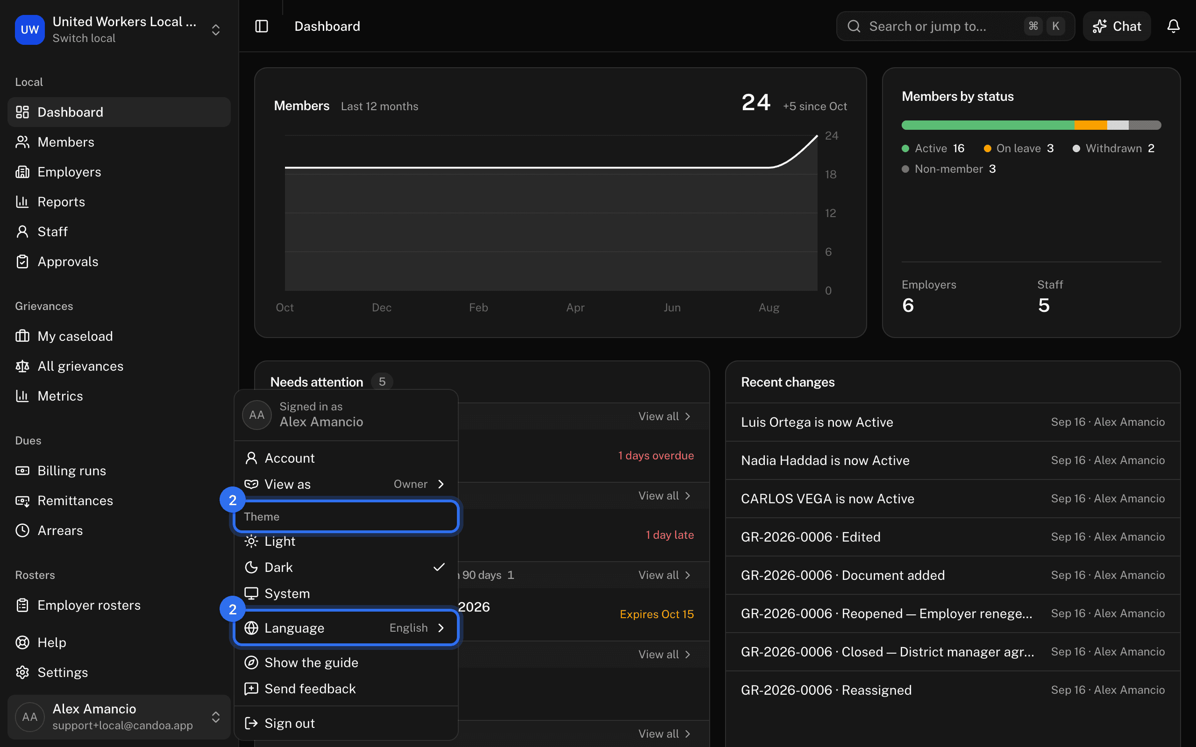
Task: Open notifications bell icon
Action: point(1173,26)
